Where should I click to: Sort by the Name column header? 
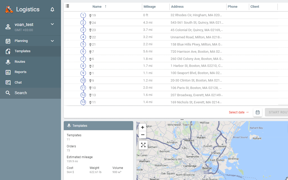click(x=97, y=7)
